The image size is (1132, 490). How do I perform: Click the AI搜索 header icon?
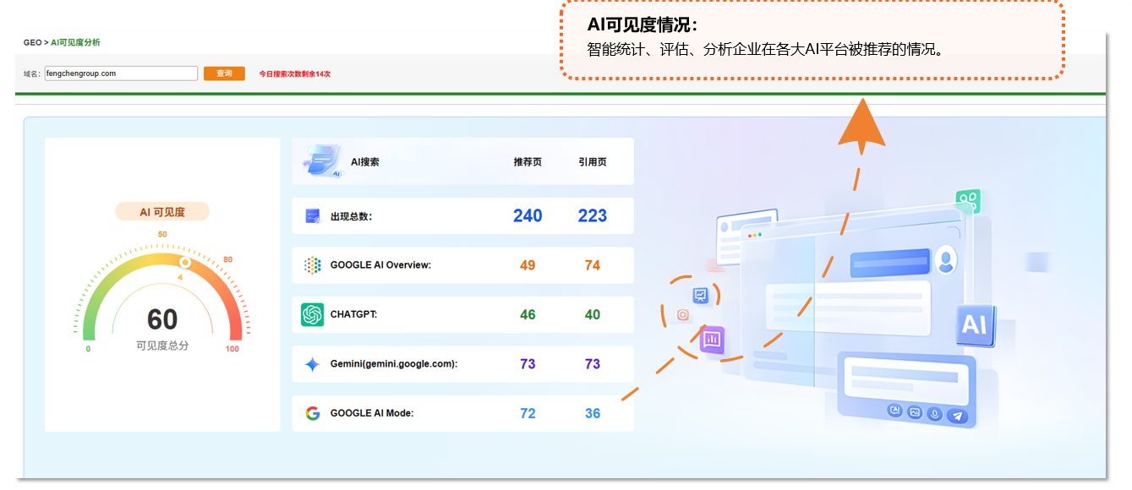point(320,161)
